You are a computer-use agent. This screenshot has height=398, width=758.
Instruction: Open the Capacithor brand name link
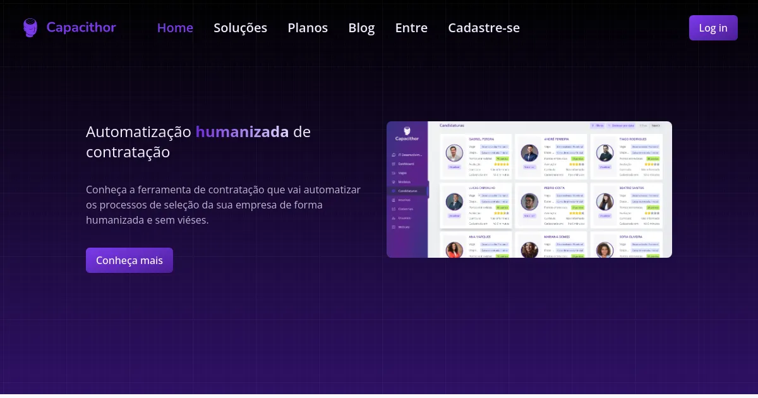pyautogui.click(x=81, y=27)
